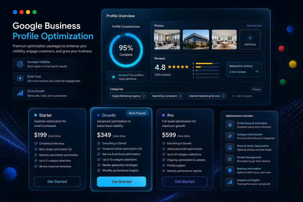
Task: Click Basic photo optimization (5) text
Action: (x=56, y=149)
